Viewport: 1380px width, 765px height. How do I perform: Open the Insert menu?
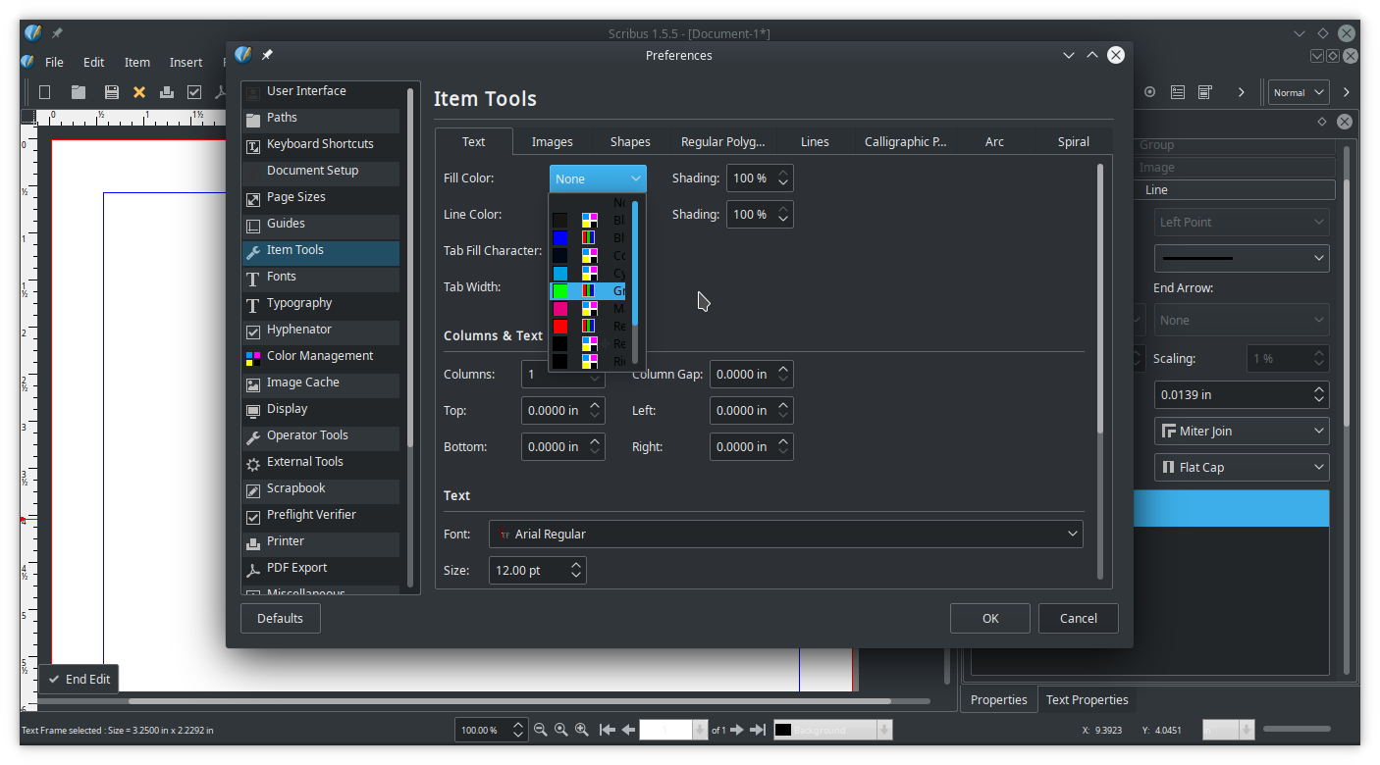pos(186,63)
